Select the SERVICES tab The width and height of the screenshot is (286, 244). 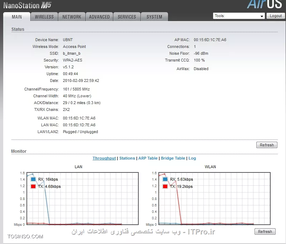tap(127, 17)
